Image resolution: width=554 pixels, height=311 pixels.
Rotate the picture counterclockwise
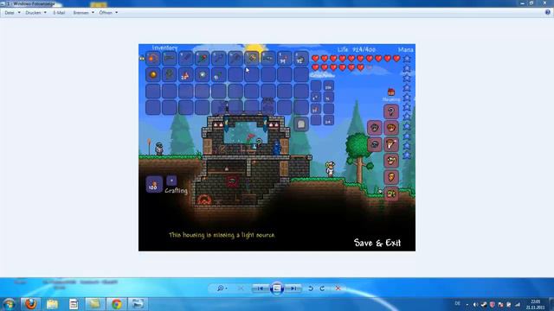(311, 288)
